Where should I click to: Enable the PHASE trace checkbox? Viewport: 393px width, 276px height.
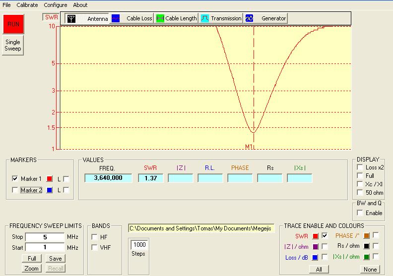pyautogui.click(x=376, y=235)
